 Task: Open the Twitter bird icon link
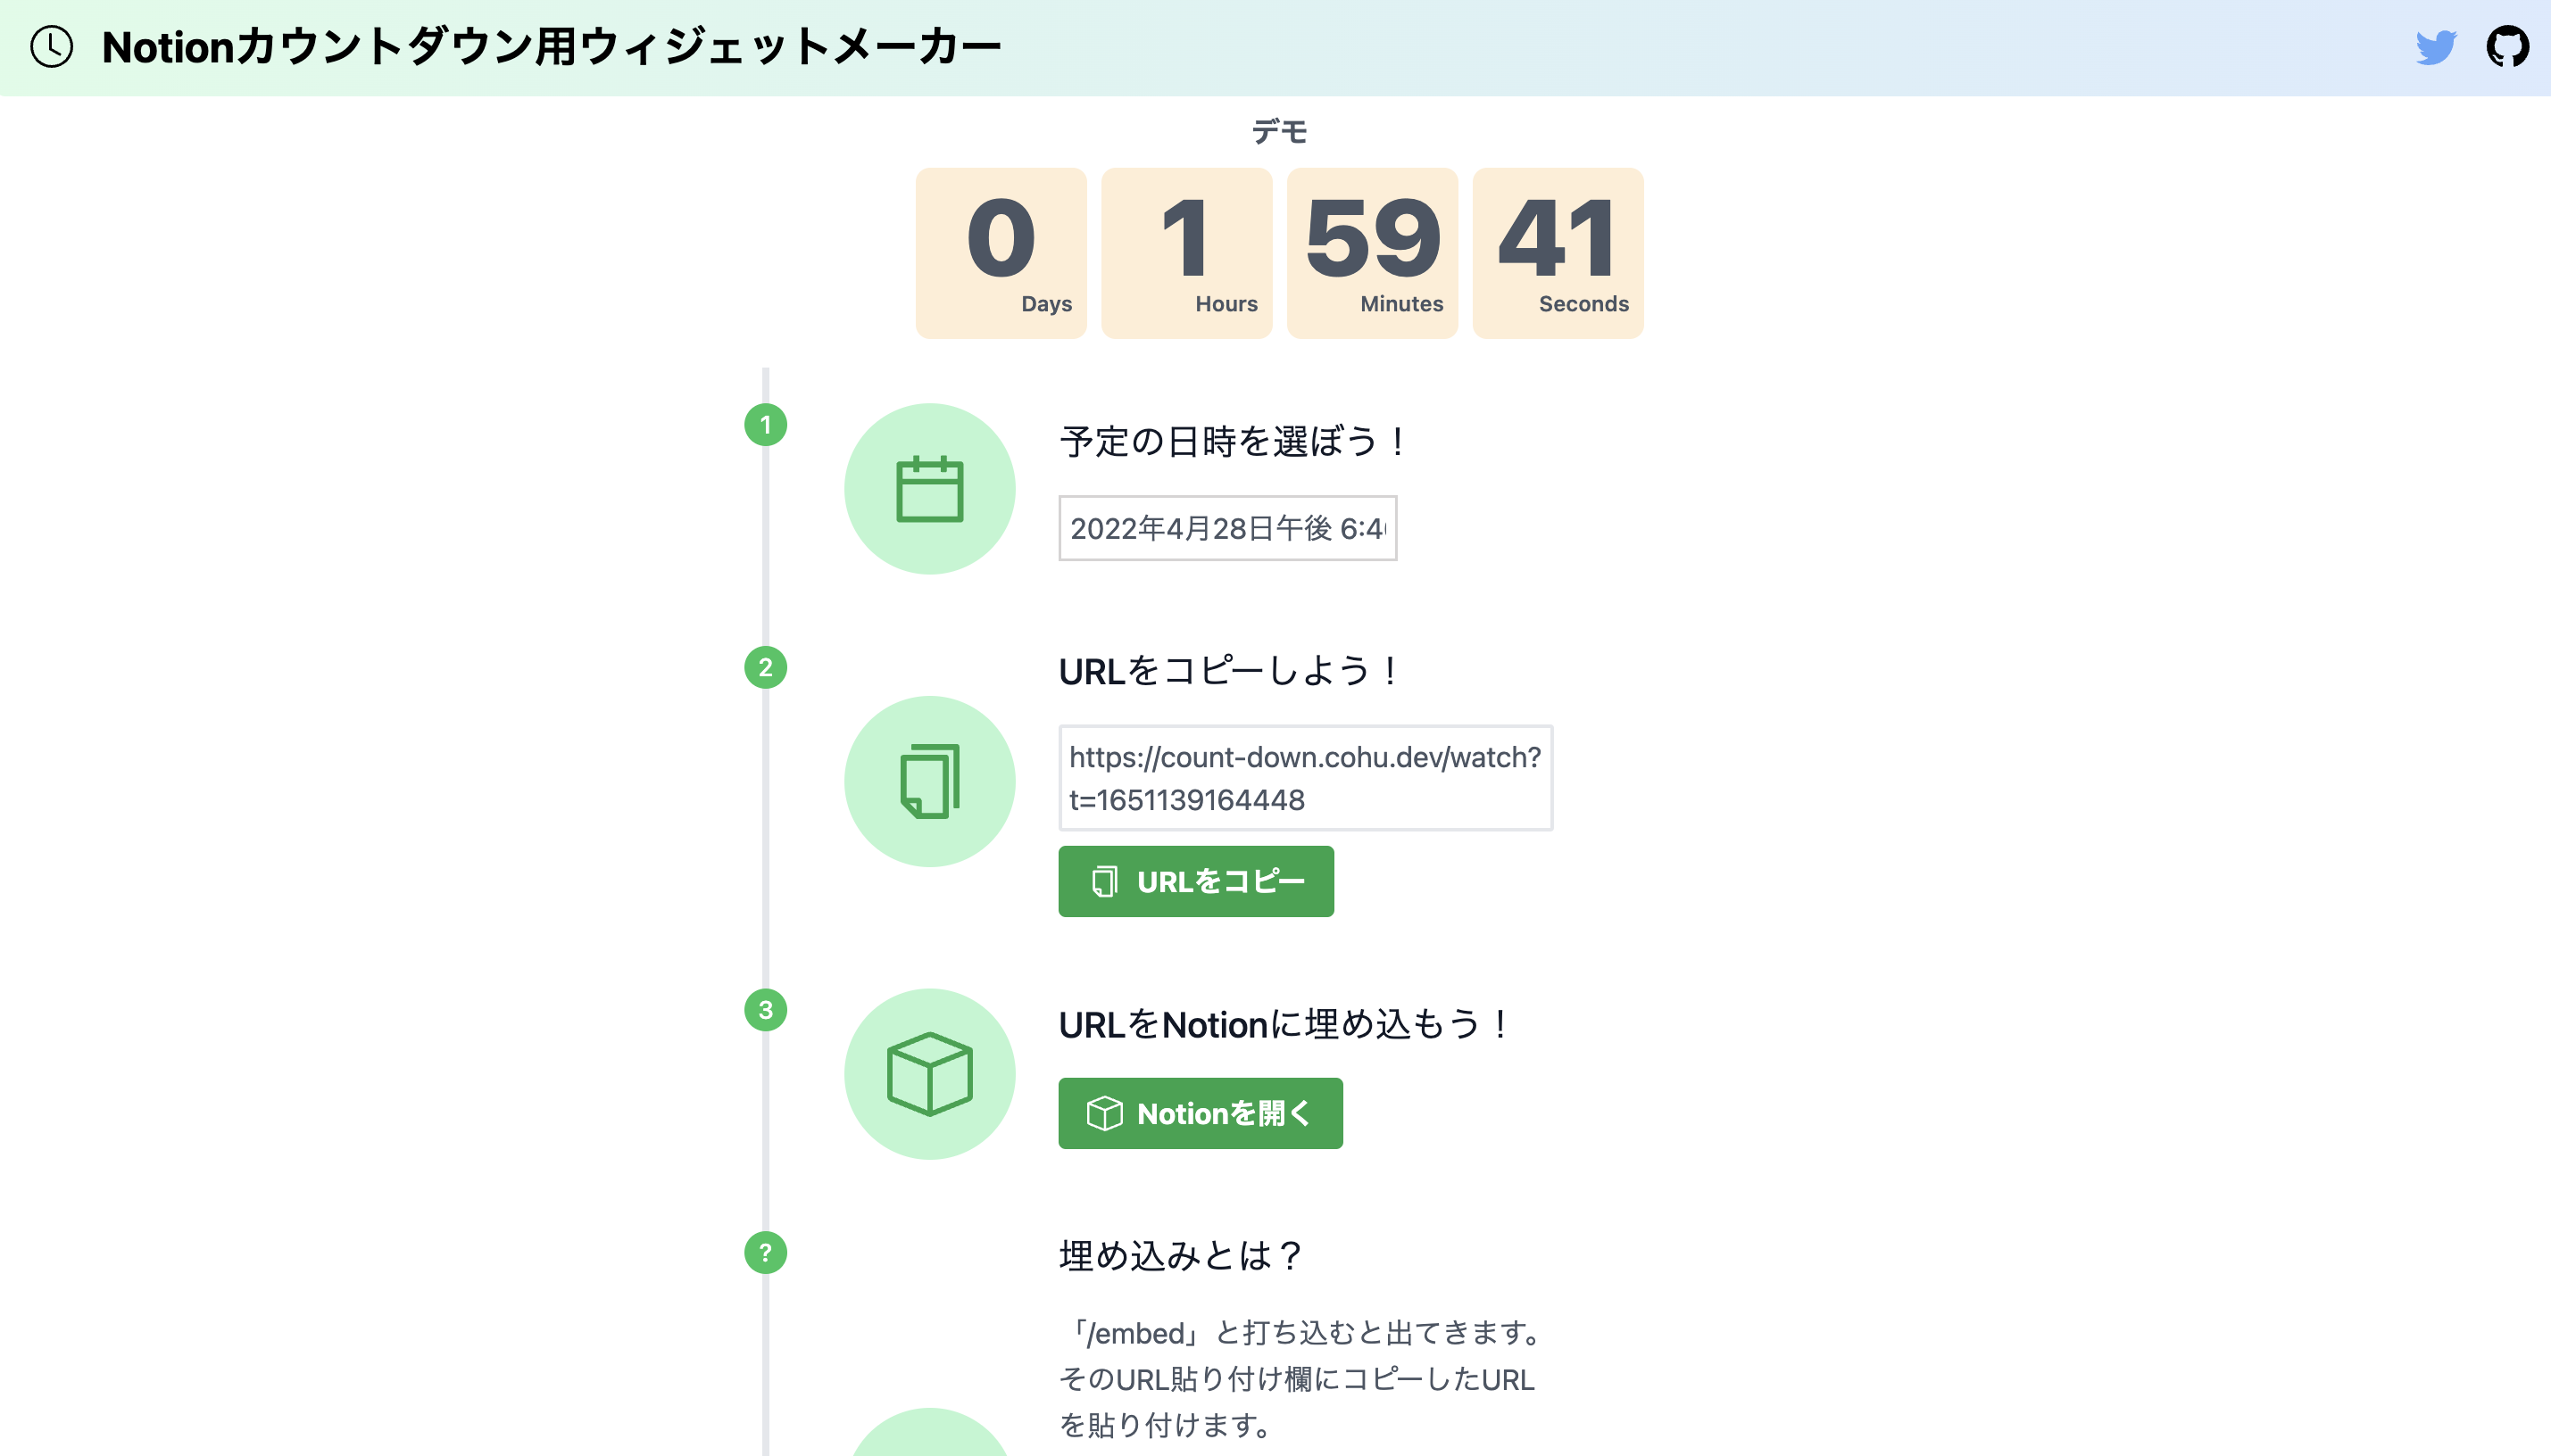(x=2435, y=47)
